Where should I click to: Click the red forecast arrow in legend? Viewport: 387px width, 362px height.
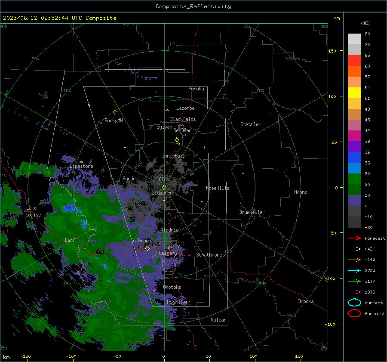[354, 238]
